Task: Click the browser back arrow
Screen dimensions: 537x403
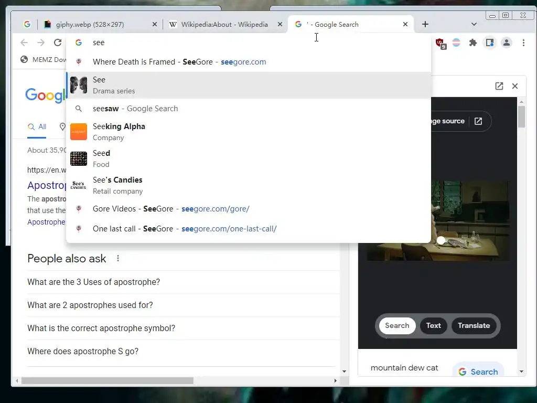Action: pyautogui.click(x=24, y=43)
